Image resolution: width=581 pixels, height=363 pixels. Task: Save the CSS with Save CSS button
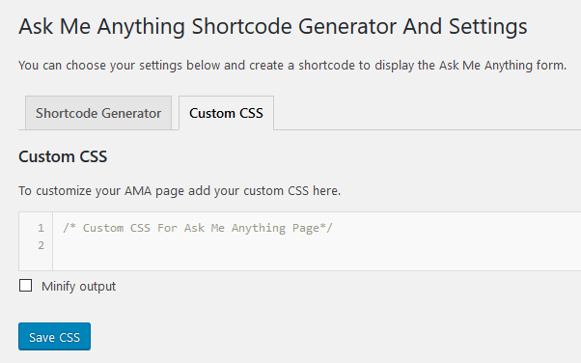pos(54,336)
